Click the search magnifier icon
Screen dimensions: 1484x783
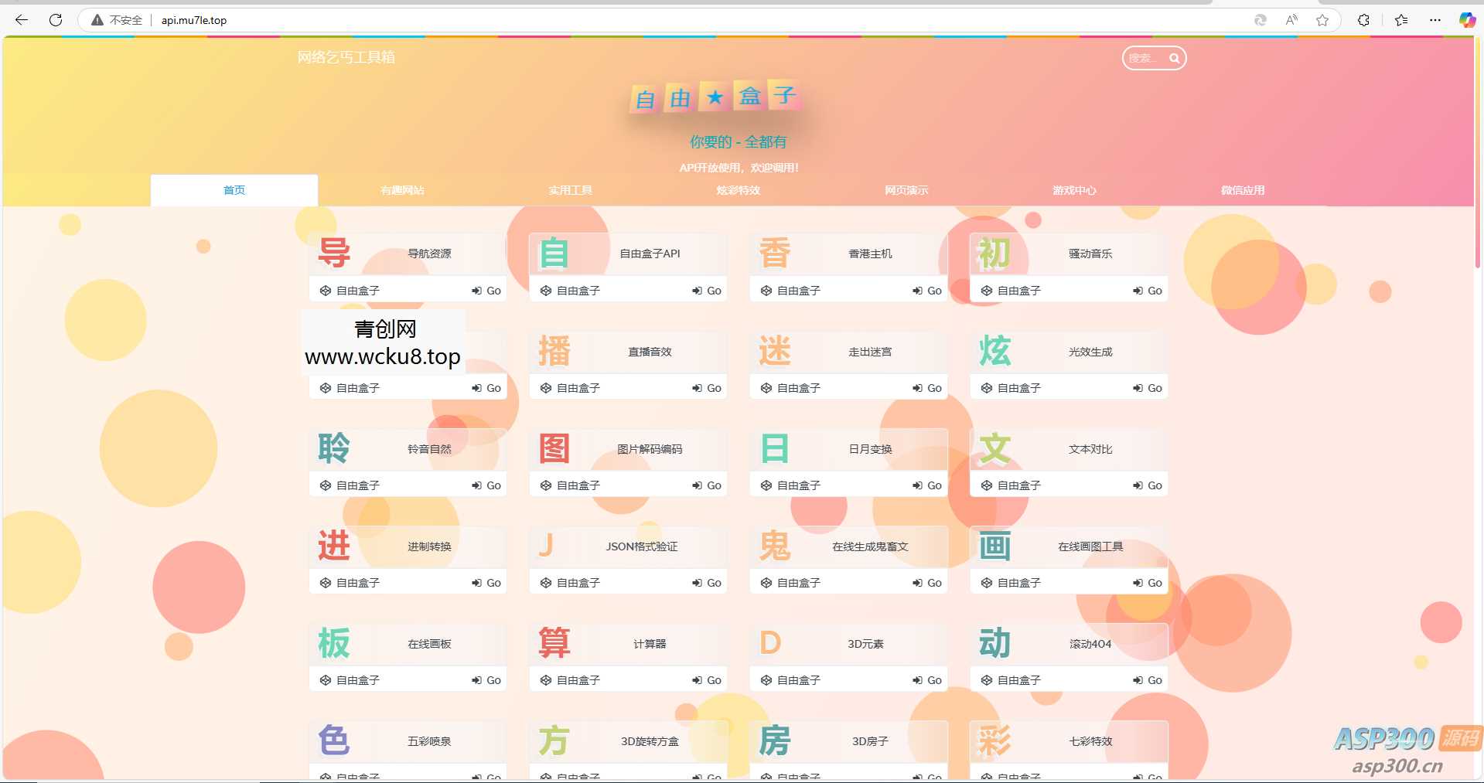[x=1174, y=57]
